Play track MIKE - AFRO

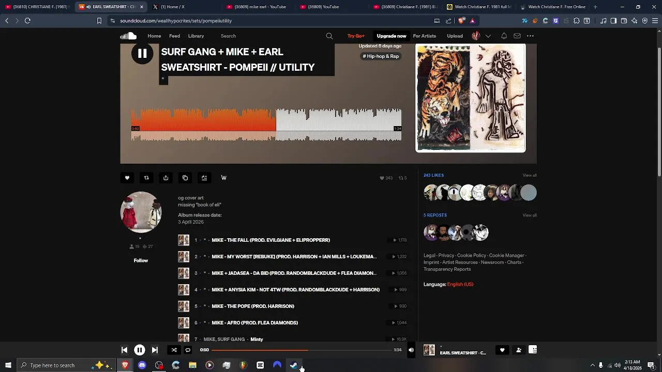(x=254, y=323)
